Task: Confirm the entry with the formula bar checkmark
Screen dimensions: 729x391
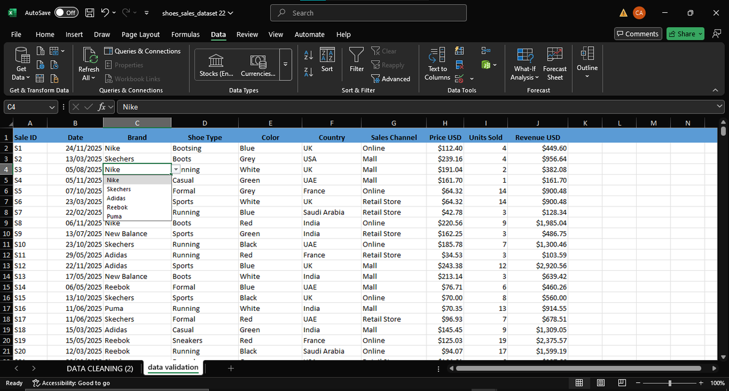Action: [x=87, y=107]
